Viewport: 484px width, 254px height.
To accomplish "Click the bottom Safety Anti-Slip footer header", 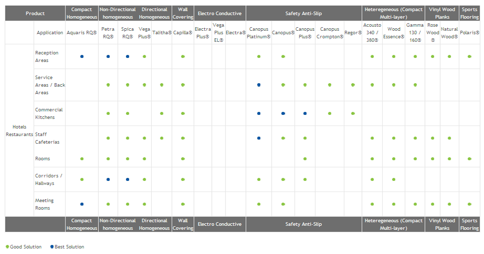I will (304, 224).
